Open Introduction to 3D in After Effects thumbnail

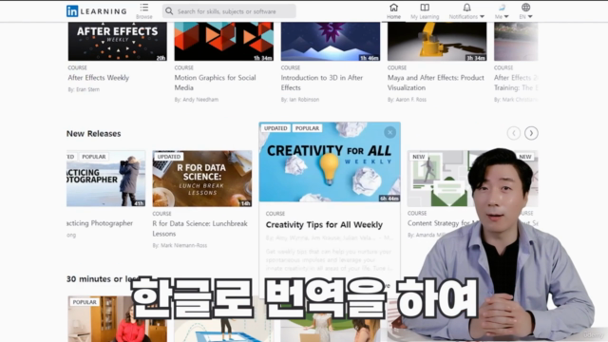[331, 42]
